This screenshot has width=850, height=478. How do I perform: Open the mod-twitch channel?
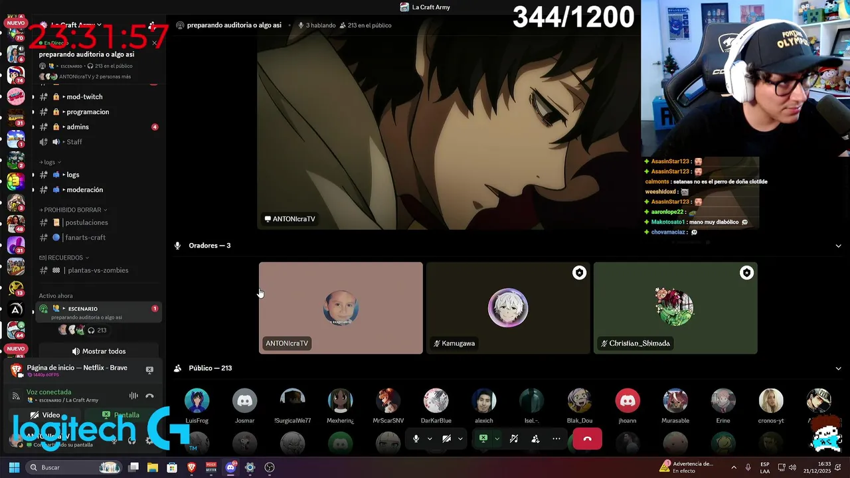98,97
